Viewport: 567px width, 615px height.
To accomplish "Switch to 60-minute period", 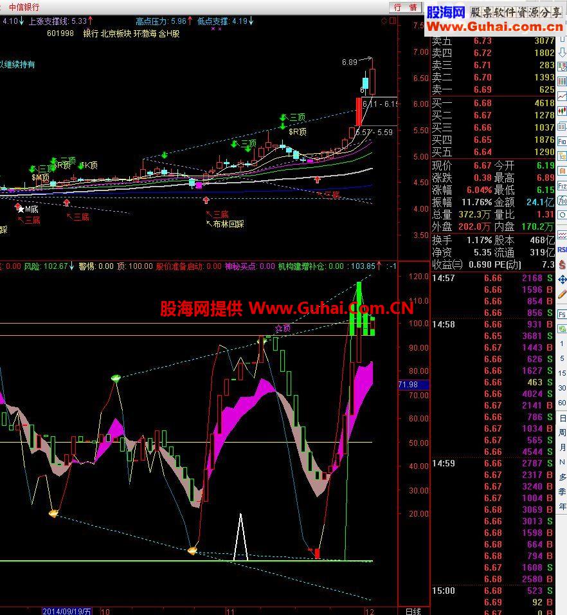I will (562, 403).
